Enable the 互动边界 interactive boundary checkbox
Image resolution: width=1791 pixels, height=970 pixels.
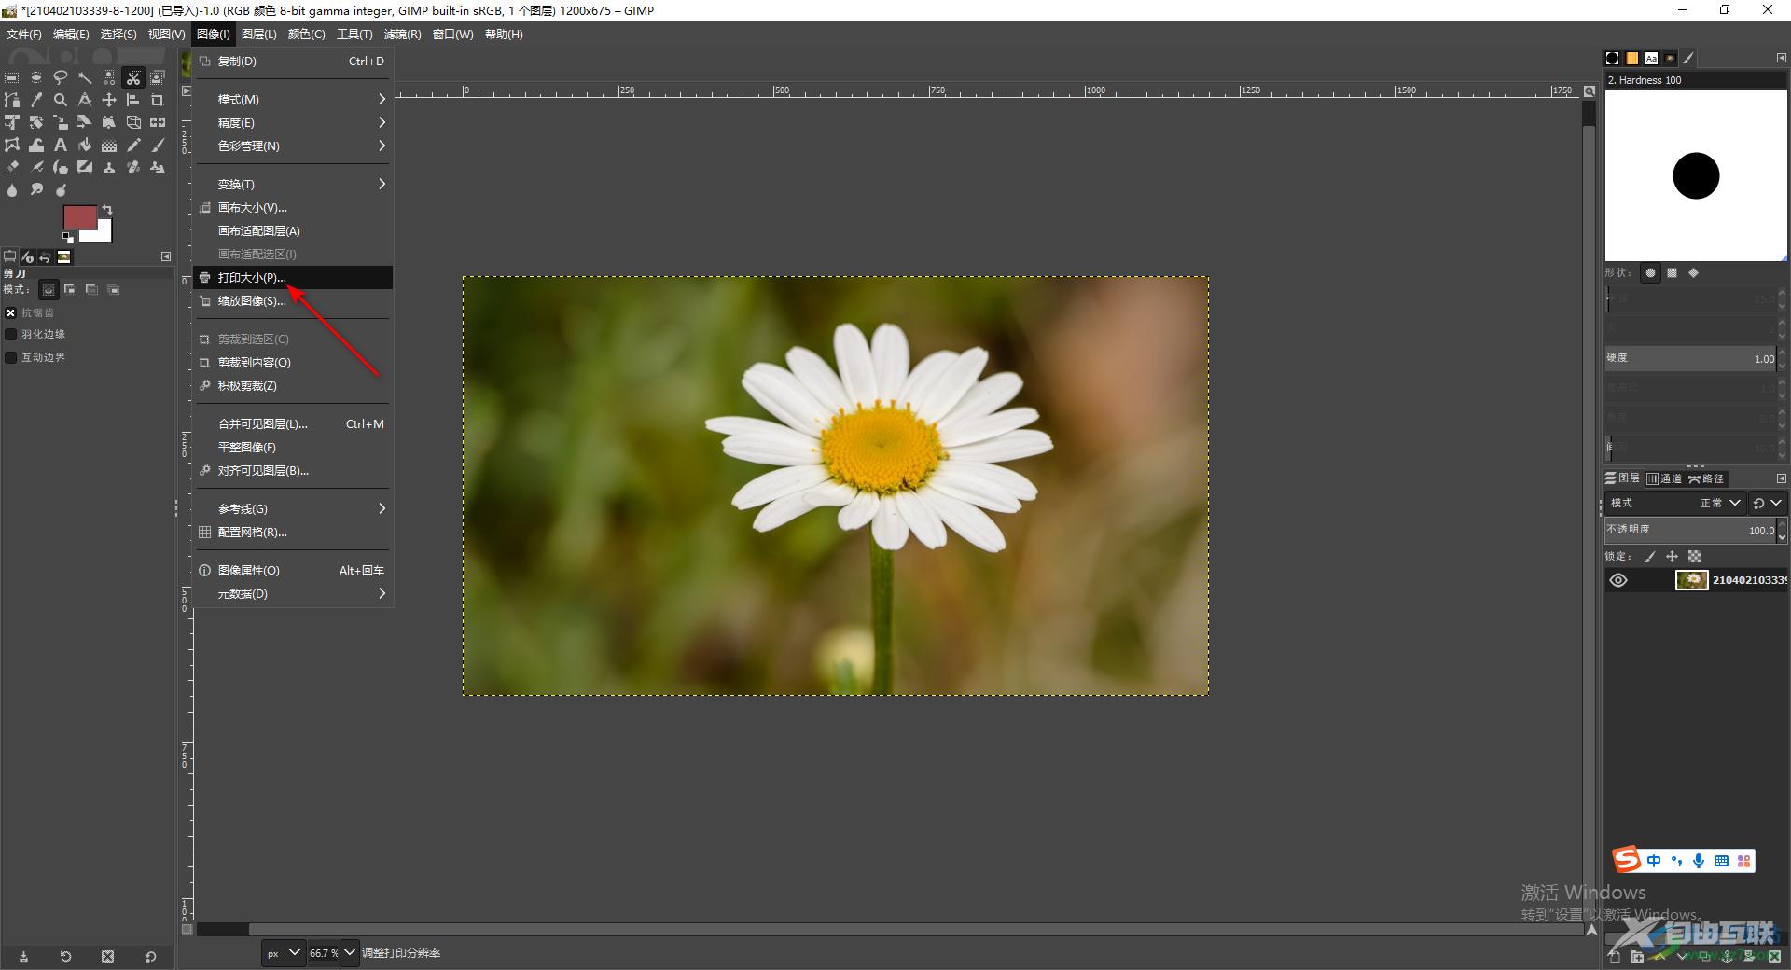pos(11,357)
